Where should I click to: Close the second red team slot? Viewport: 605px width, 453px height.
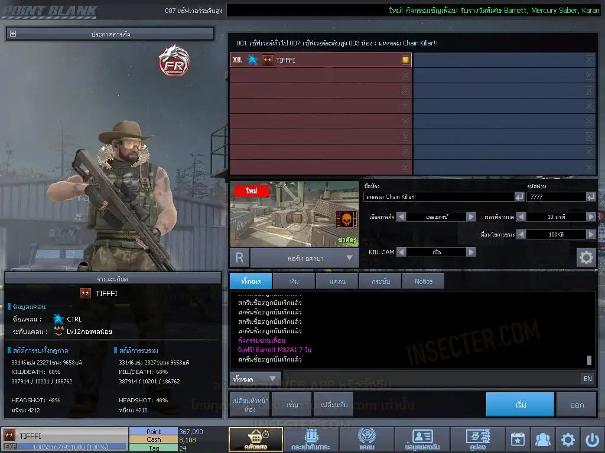point(405,75)
